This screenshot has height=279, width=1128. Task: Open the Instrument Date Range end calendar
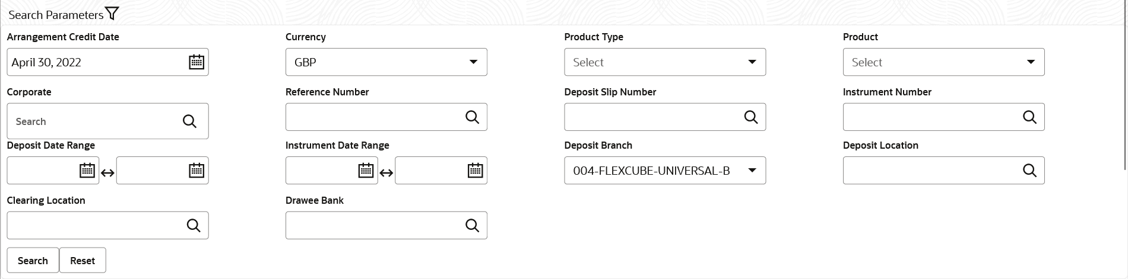(x=475, y=171)
